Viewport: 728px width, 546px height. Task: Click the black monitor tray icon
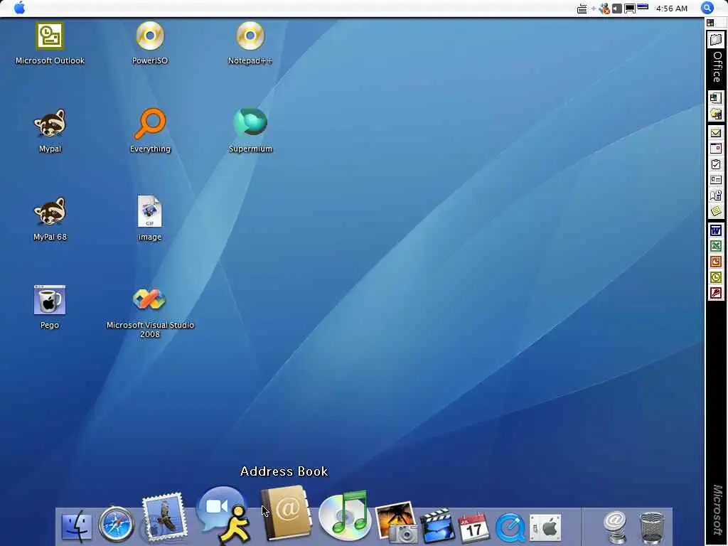tap(630, 9)
